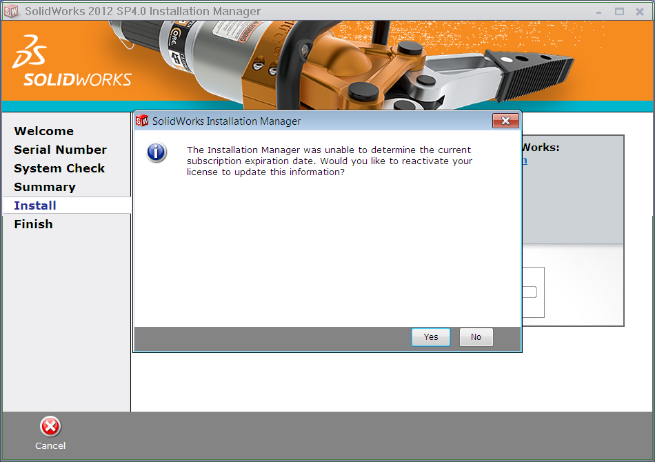Open the Welcome step in sidebar
The height and width of the screenshot is (462, 655).
44,131
